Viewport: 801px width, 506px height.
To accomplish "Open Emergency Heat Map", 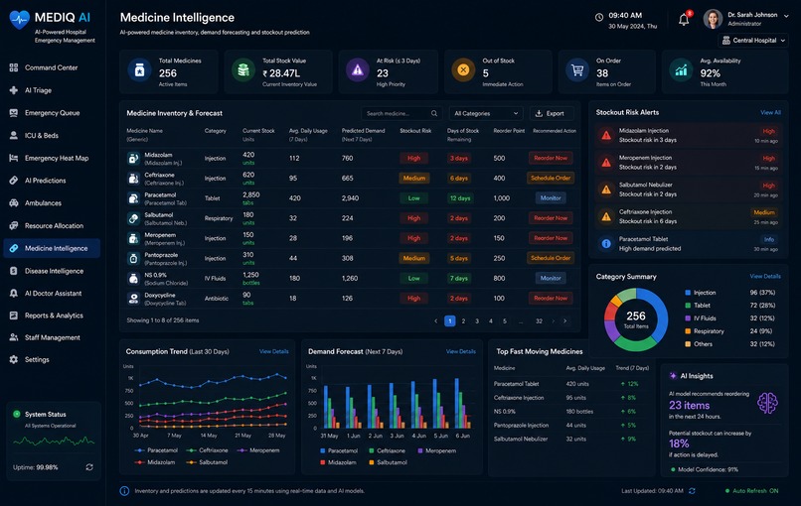I will pyautogui.click(x=57, y=158).
